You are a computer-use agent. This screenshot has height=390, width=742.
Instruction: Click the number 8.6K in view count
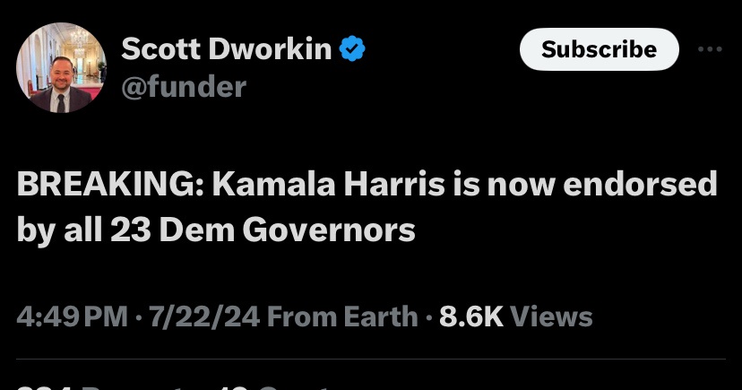(470, 316)
